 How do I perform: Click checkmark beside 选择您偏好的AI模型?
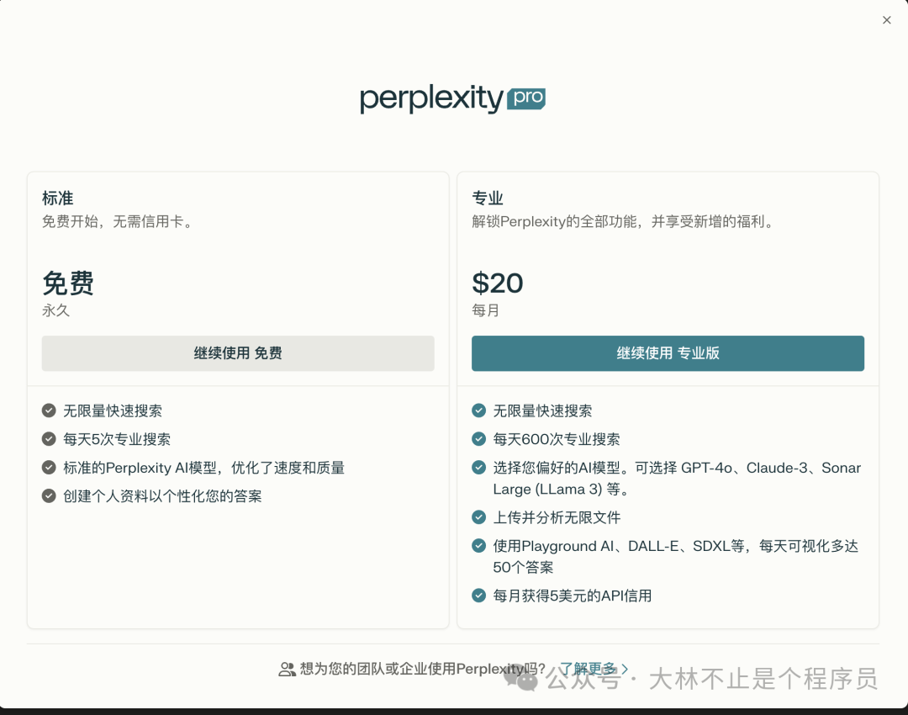pos(479,468)
